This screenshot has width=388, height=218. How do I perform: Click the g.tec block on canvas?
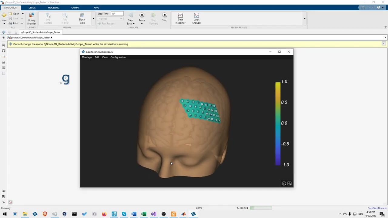(65, 79)
